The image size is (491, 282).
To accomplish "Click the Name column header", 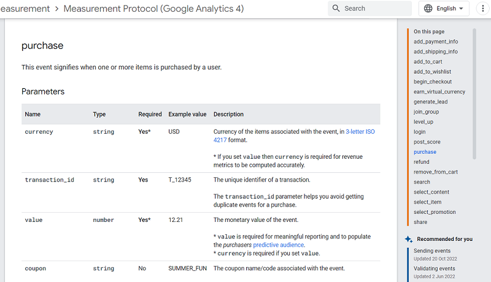I will pos(33,114).
